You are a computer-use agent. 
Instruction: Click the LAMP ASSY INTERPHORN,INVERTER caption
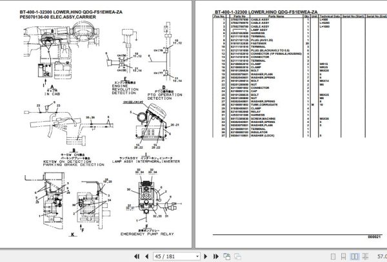coord(146,162)
